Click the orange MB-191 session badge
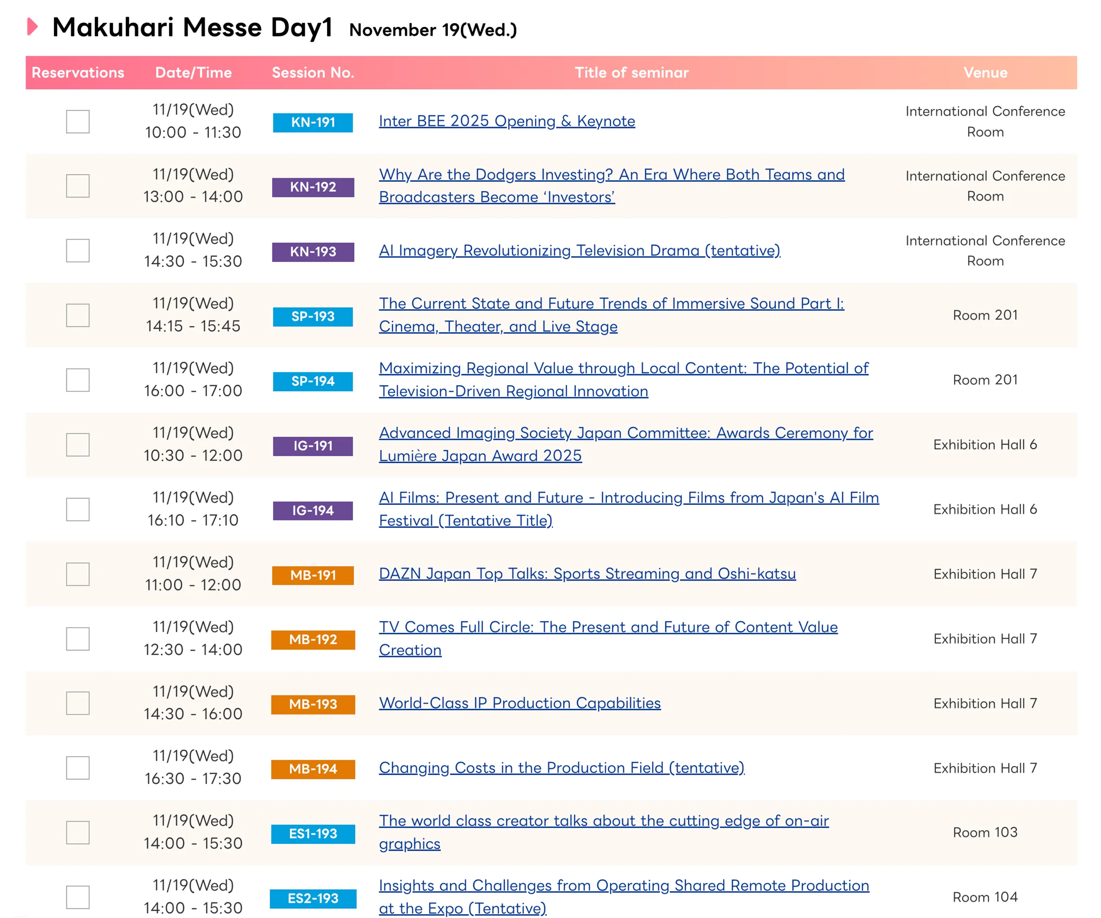Viewport: 1101px width, 918px height. pyautogui.click(x=313, y=575)
